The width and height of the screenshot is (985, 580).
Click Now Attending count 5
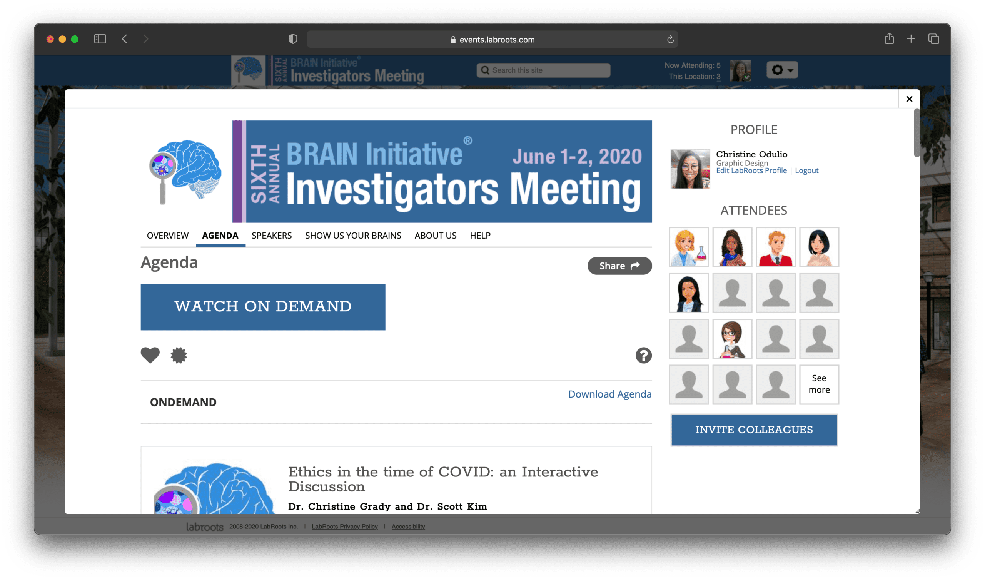(718, 65)
